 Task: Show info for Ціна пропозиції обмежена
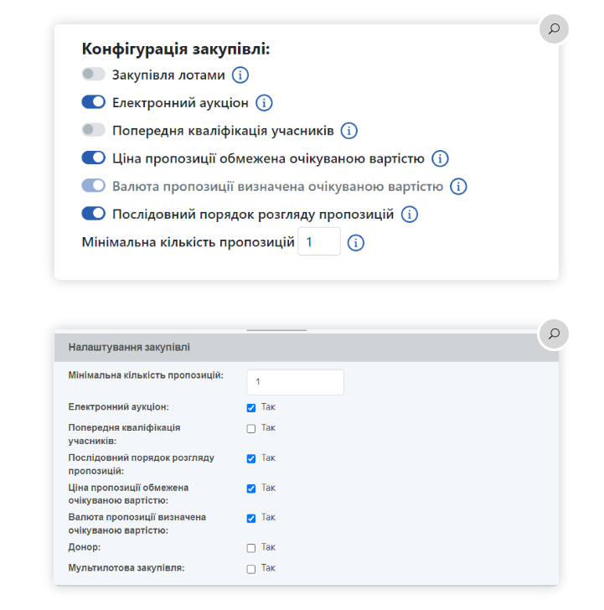click(x=440, y=158)
